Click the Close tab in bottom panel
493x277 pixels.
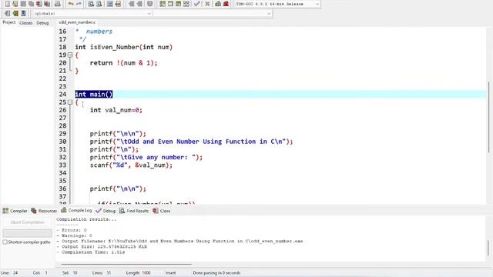pos(162,211)
